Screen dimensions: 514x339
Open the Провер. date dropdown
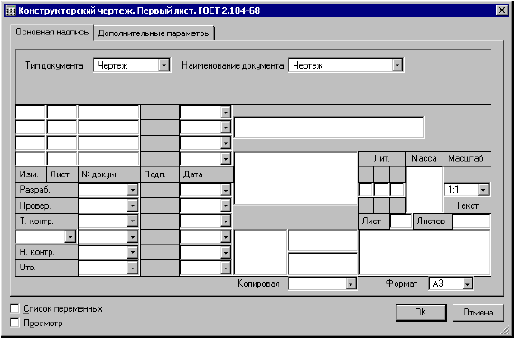click(226, 205)
